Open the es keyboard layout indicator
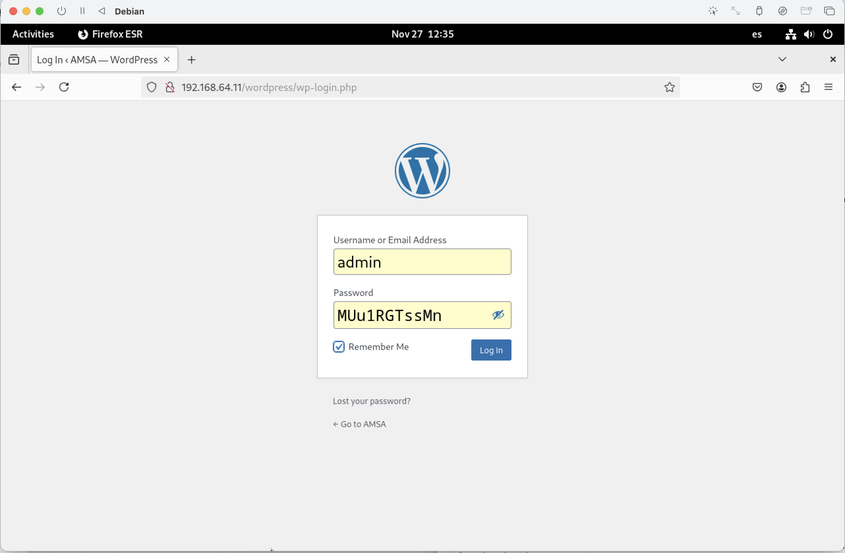This screenshot has width=845, height=553. pos(757,34)
